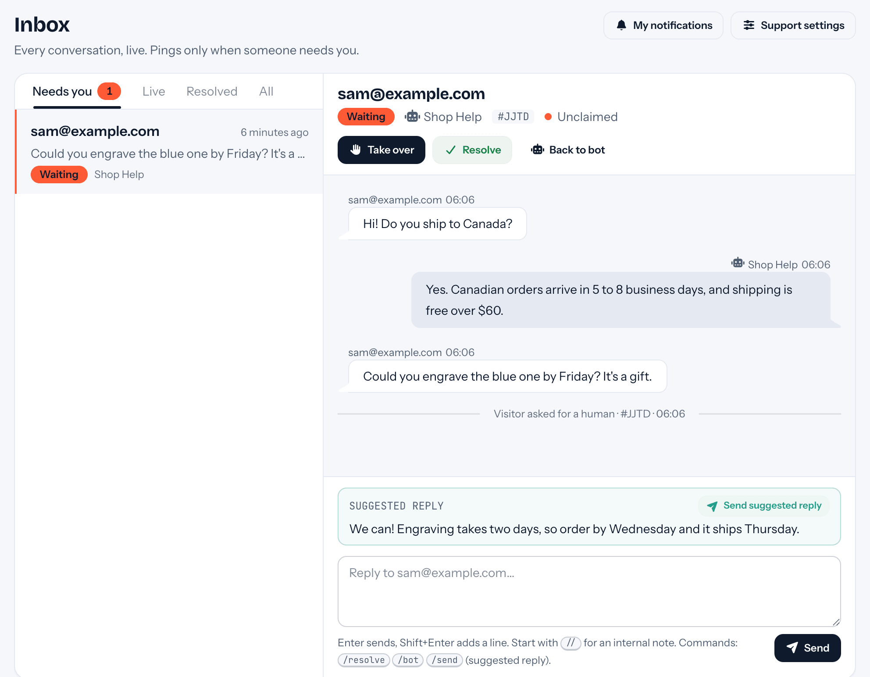Click the 'Hi! Do you ship to Canada?' message
The height and width of the screenshot is (677, 870).
pyautogui.click(x=437, y=224)
